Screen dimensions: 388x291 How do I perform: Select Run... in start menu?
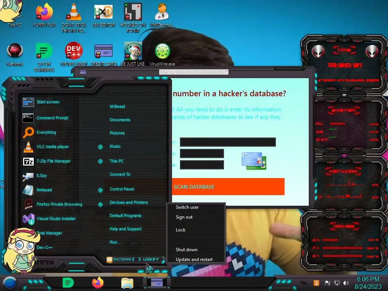click(115, 242)
